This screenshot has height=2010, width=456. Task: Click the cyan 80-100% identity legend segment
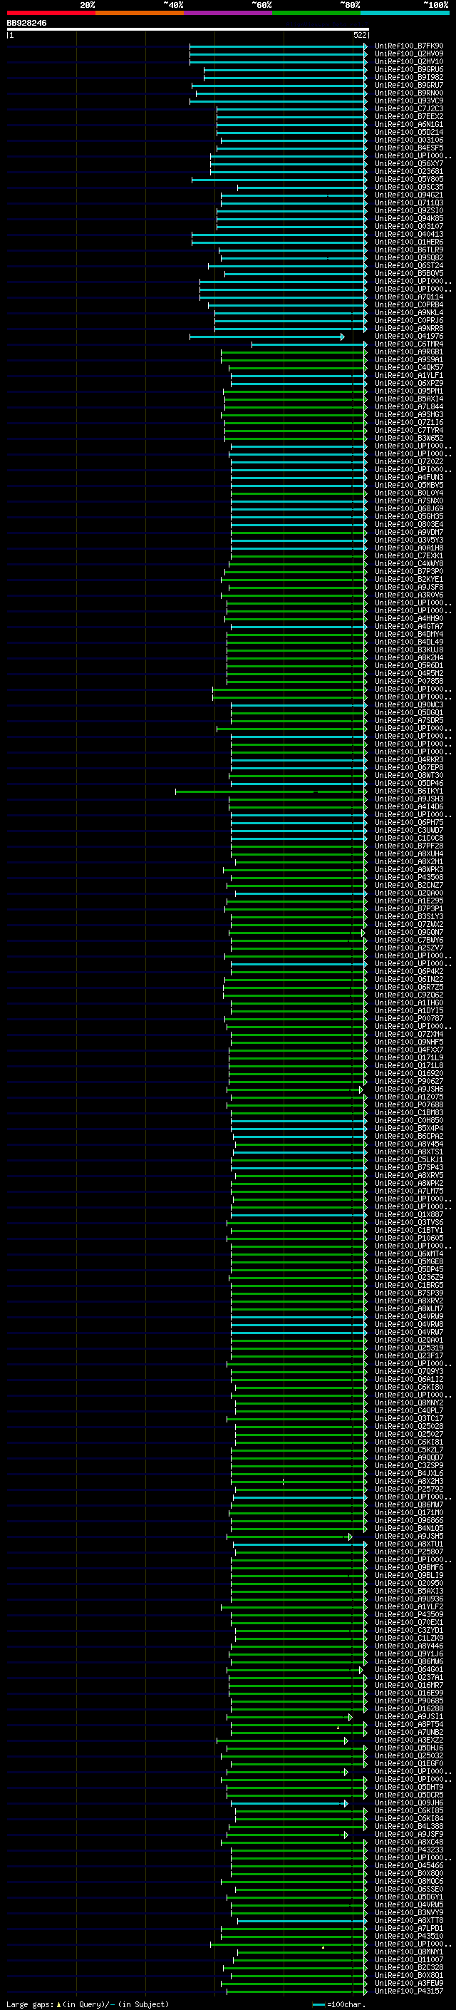[x=405, y=13]
